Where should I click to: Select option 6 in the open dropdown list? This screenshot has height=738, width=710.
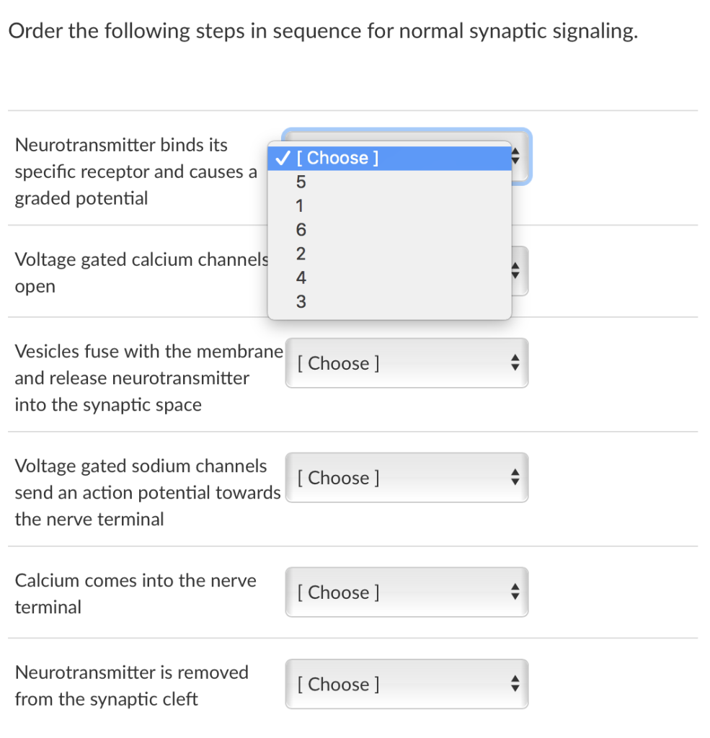(x=300, y=229)
